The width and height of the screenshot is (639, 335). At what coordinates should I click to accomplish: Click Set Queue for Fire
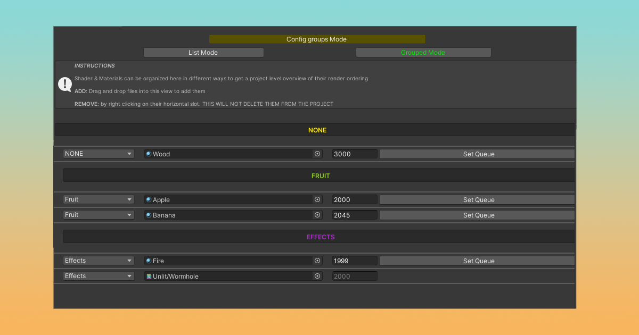coord(478,261)
